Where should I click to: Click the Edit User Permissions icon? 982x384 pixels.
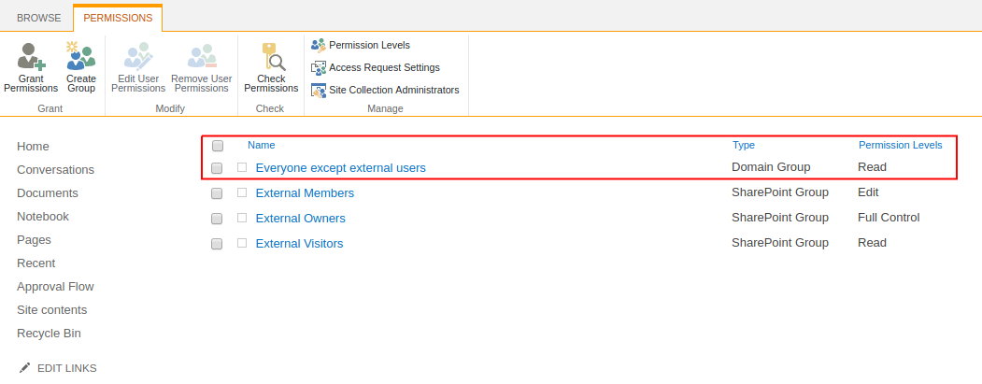click(x=138, y=58)
